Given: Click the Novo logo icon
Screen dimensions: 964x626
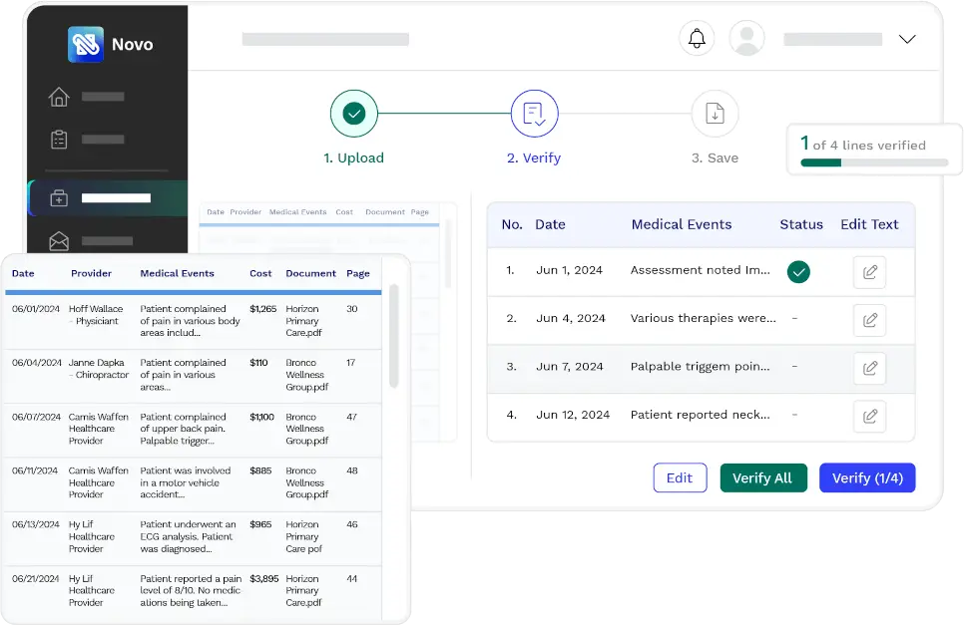Looking at the screenshot, I should [86, 44].
